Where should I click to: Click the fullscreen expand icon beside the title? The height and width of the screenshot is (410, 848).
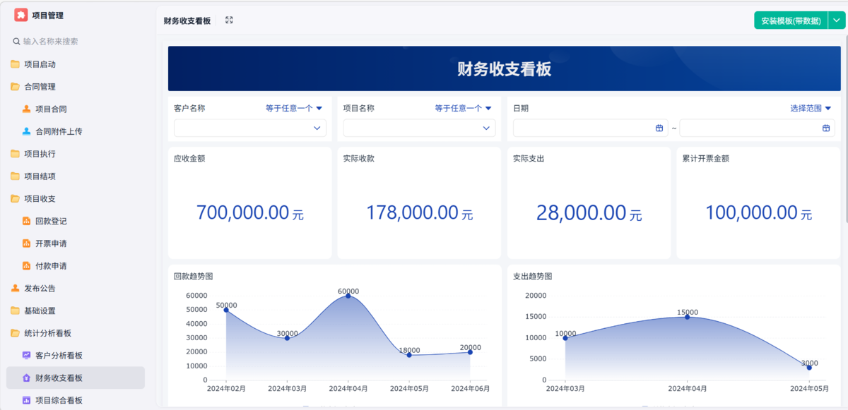click(x=229, y=20)
